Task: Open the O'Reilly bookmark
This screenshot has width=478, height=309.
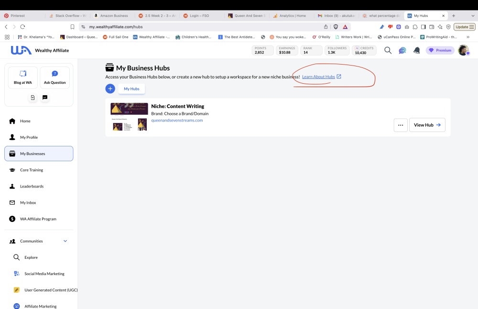Action: tap(321, 37)
